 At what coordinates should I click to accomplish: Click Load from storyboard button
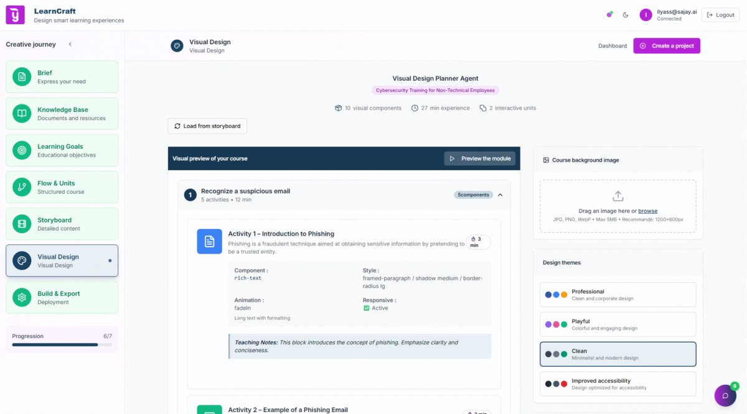click(x=207, y=126)
